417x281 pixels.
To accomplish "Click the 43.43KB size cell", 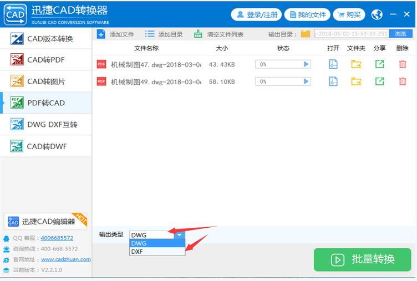I will tap(222, 65).
